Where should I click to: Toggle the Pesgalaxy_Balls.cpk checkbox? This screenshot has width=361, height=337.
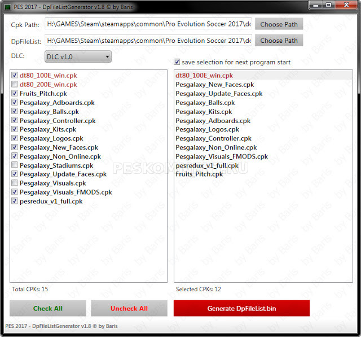(15, 111)
